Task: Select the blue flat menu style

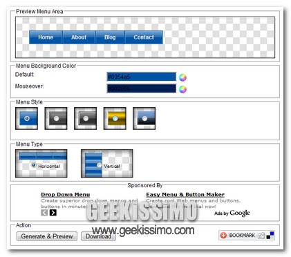Action: (27, 118)
